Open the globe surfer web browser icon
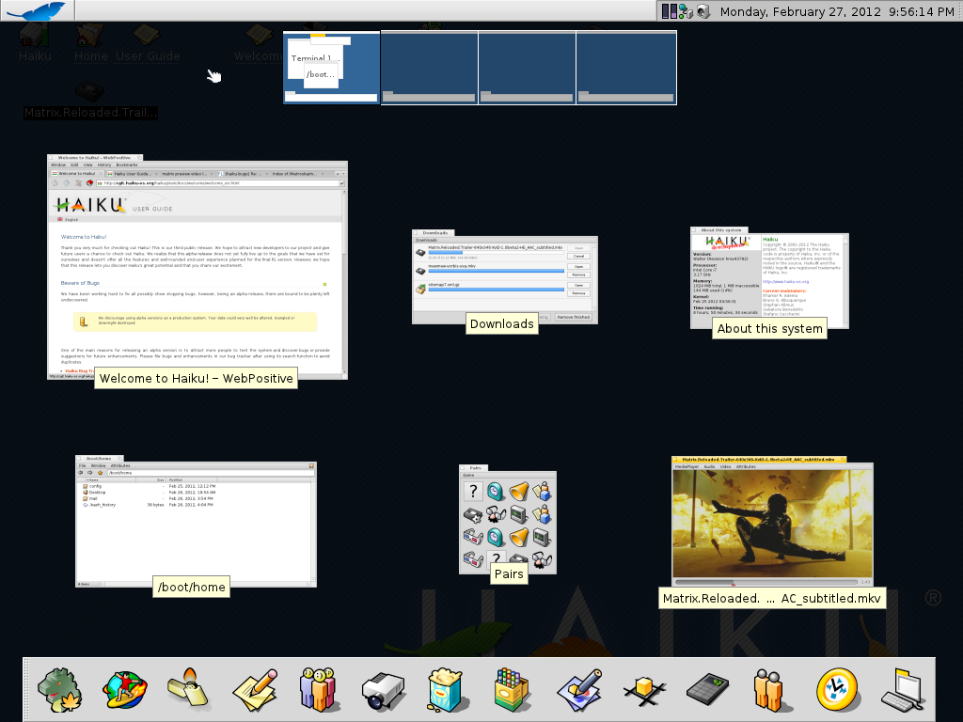 point(124,689)
